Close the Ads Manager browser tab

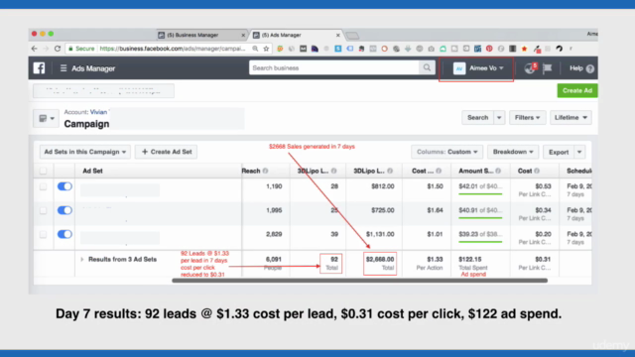coord(337,36)
